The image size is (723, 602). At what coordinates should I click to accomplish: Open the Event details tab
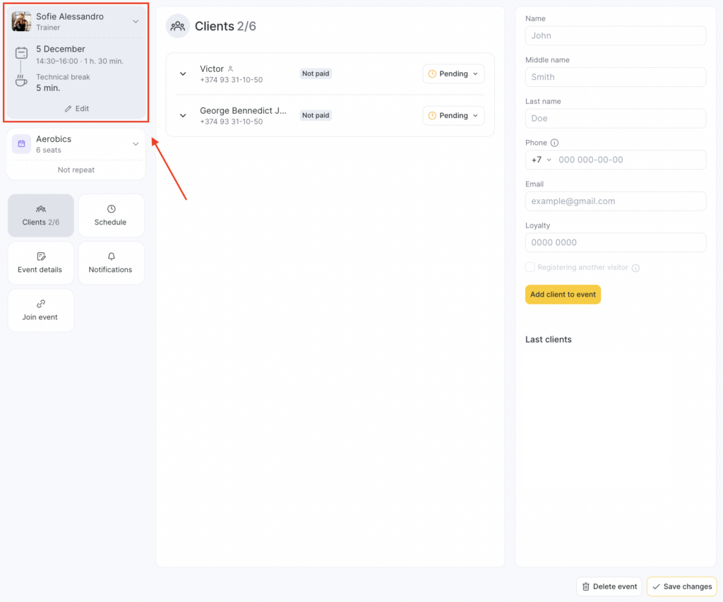pyautogui.click(x=40, y=263)
